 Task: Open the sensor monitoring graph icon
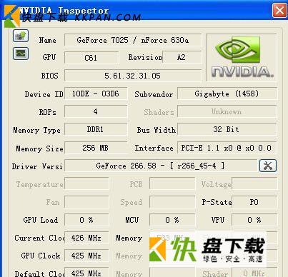(21, 54)
